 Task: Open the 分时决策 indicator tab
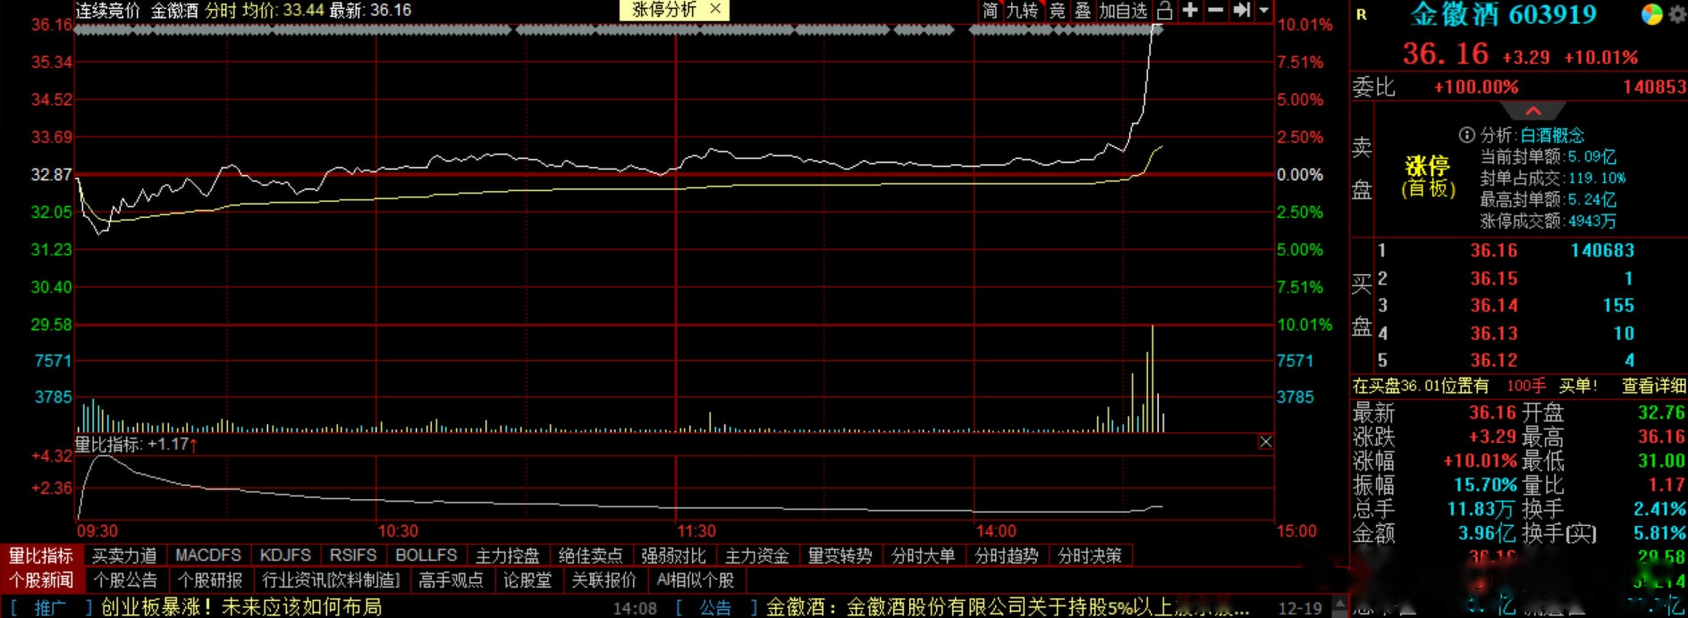(x=1090, y=556)
